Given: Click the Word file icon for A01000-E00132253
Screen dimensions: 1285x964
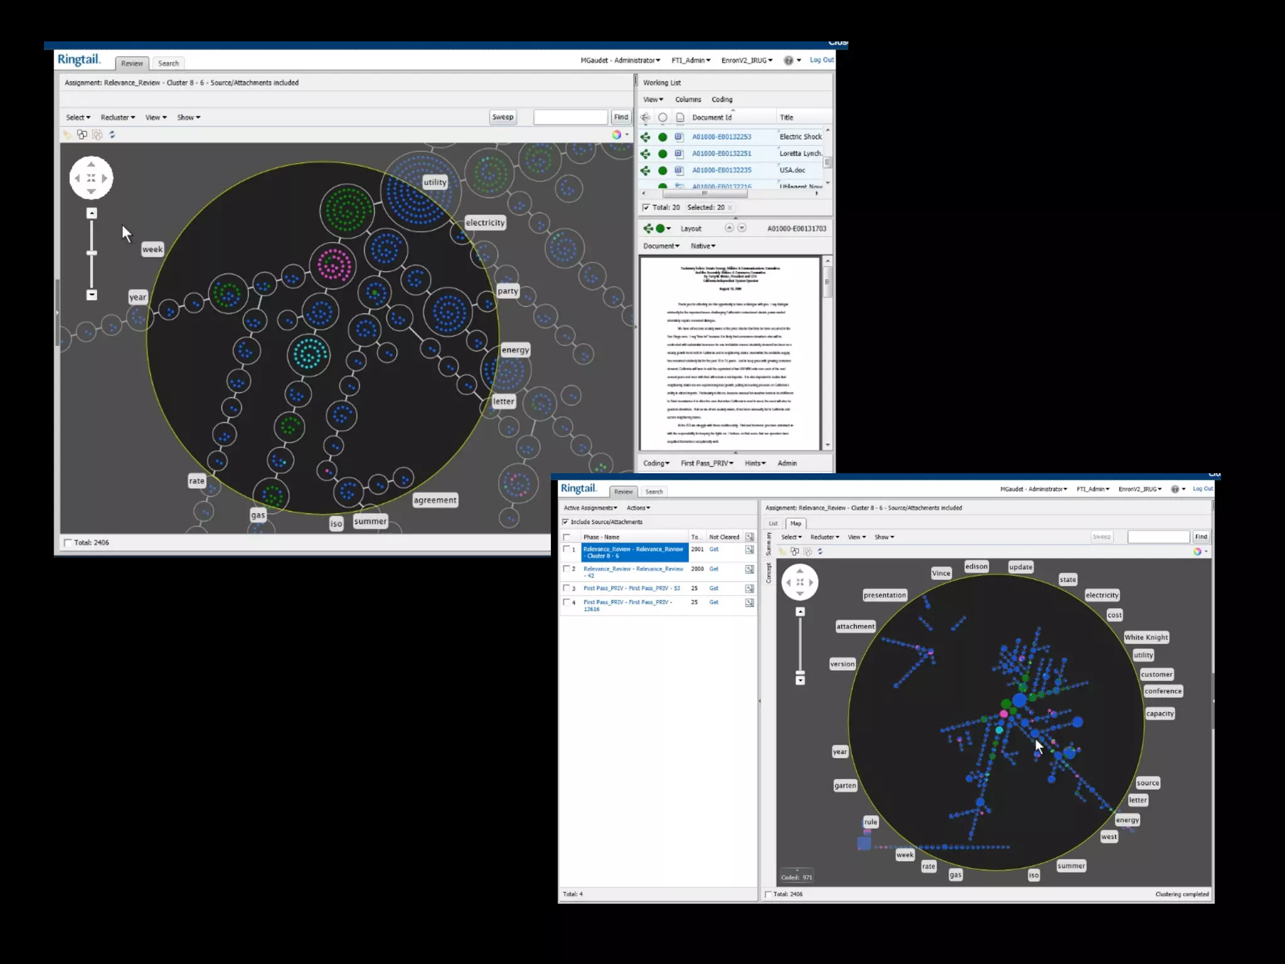Looking at the screenshot, I should tap(679, 137).
